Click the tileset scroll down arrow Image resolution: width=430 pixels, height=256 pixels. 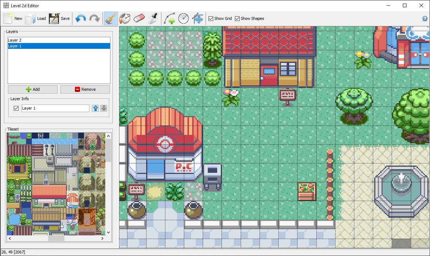(108, 232)
